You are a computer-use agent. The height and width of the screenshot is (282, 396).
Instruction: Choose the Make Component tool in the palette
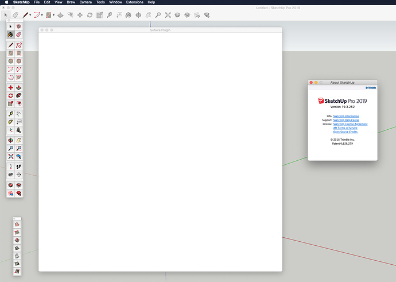click(x=19, y=26)
